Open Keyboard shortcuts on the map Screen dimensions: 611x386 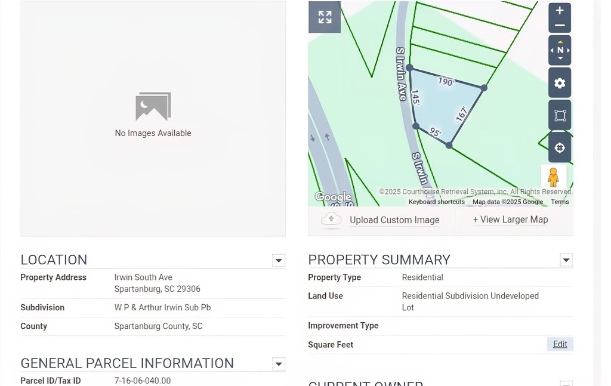coord(436,202)
